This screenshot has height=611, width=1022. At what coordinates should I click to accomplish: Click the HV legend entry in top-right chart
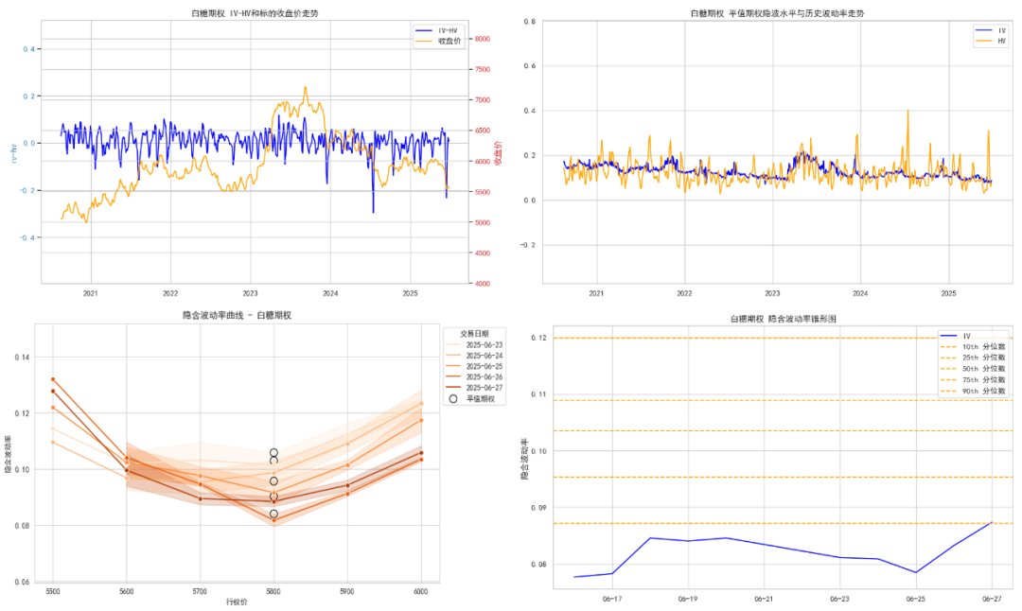[x=990, y=41]
